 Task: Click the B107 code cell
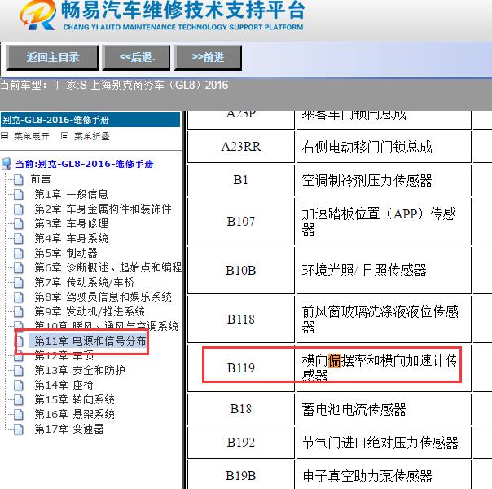point(241,222)
